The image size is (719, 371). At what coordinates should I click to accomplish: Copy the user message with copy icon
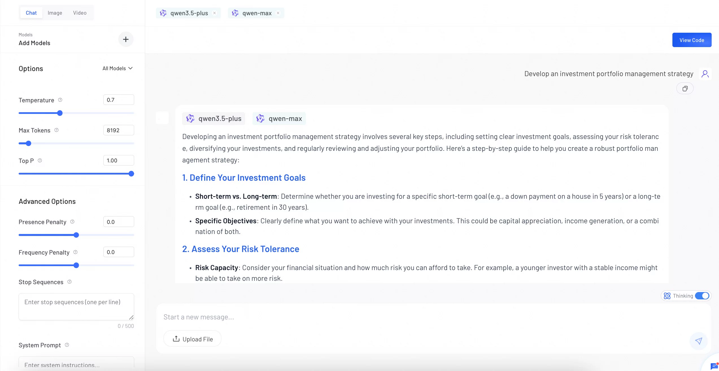(685, 89)
